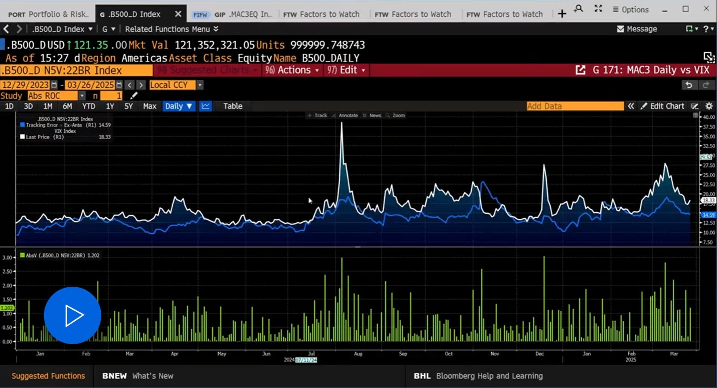Select the YTD time range
The height and width of the screenshot is (388, 717).
(88, 106)
